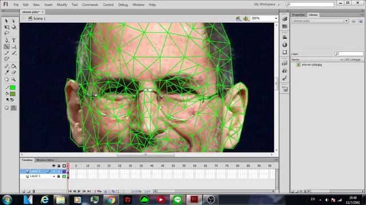Screen dimensions: 366x205
Task: Open the Info panel icon
Action: click(285, 45)
